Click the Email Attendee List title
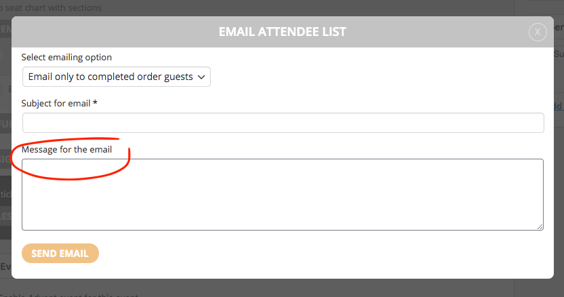Image resolution: width=564 pixels, height=297 pixels. point(282,32)
